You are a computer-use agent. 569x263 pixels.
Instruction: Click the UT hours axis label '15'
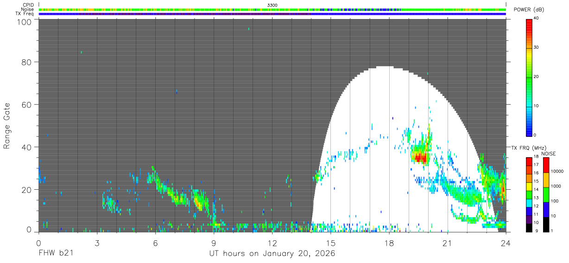(x=331, y=243)
